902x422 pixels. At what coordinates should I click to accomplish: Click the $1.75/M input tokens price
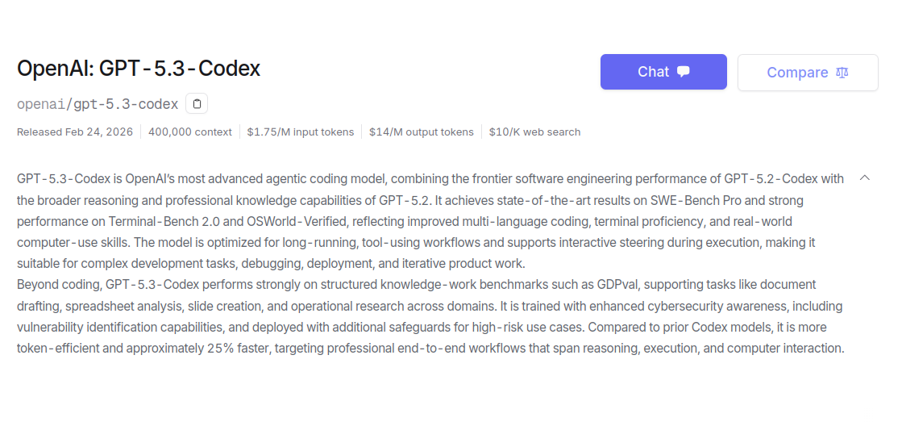tap(301, 132)
